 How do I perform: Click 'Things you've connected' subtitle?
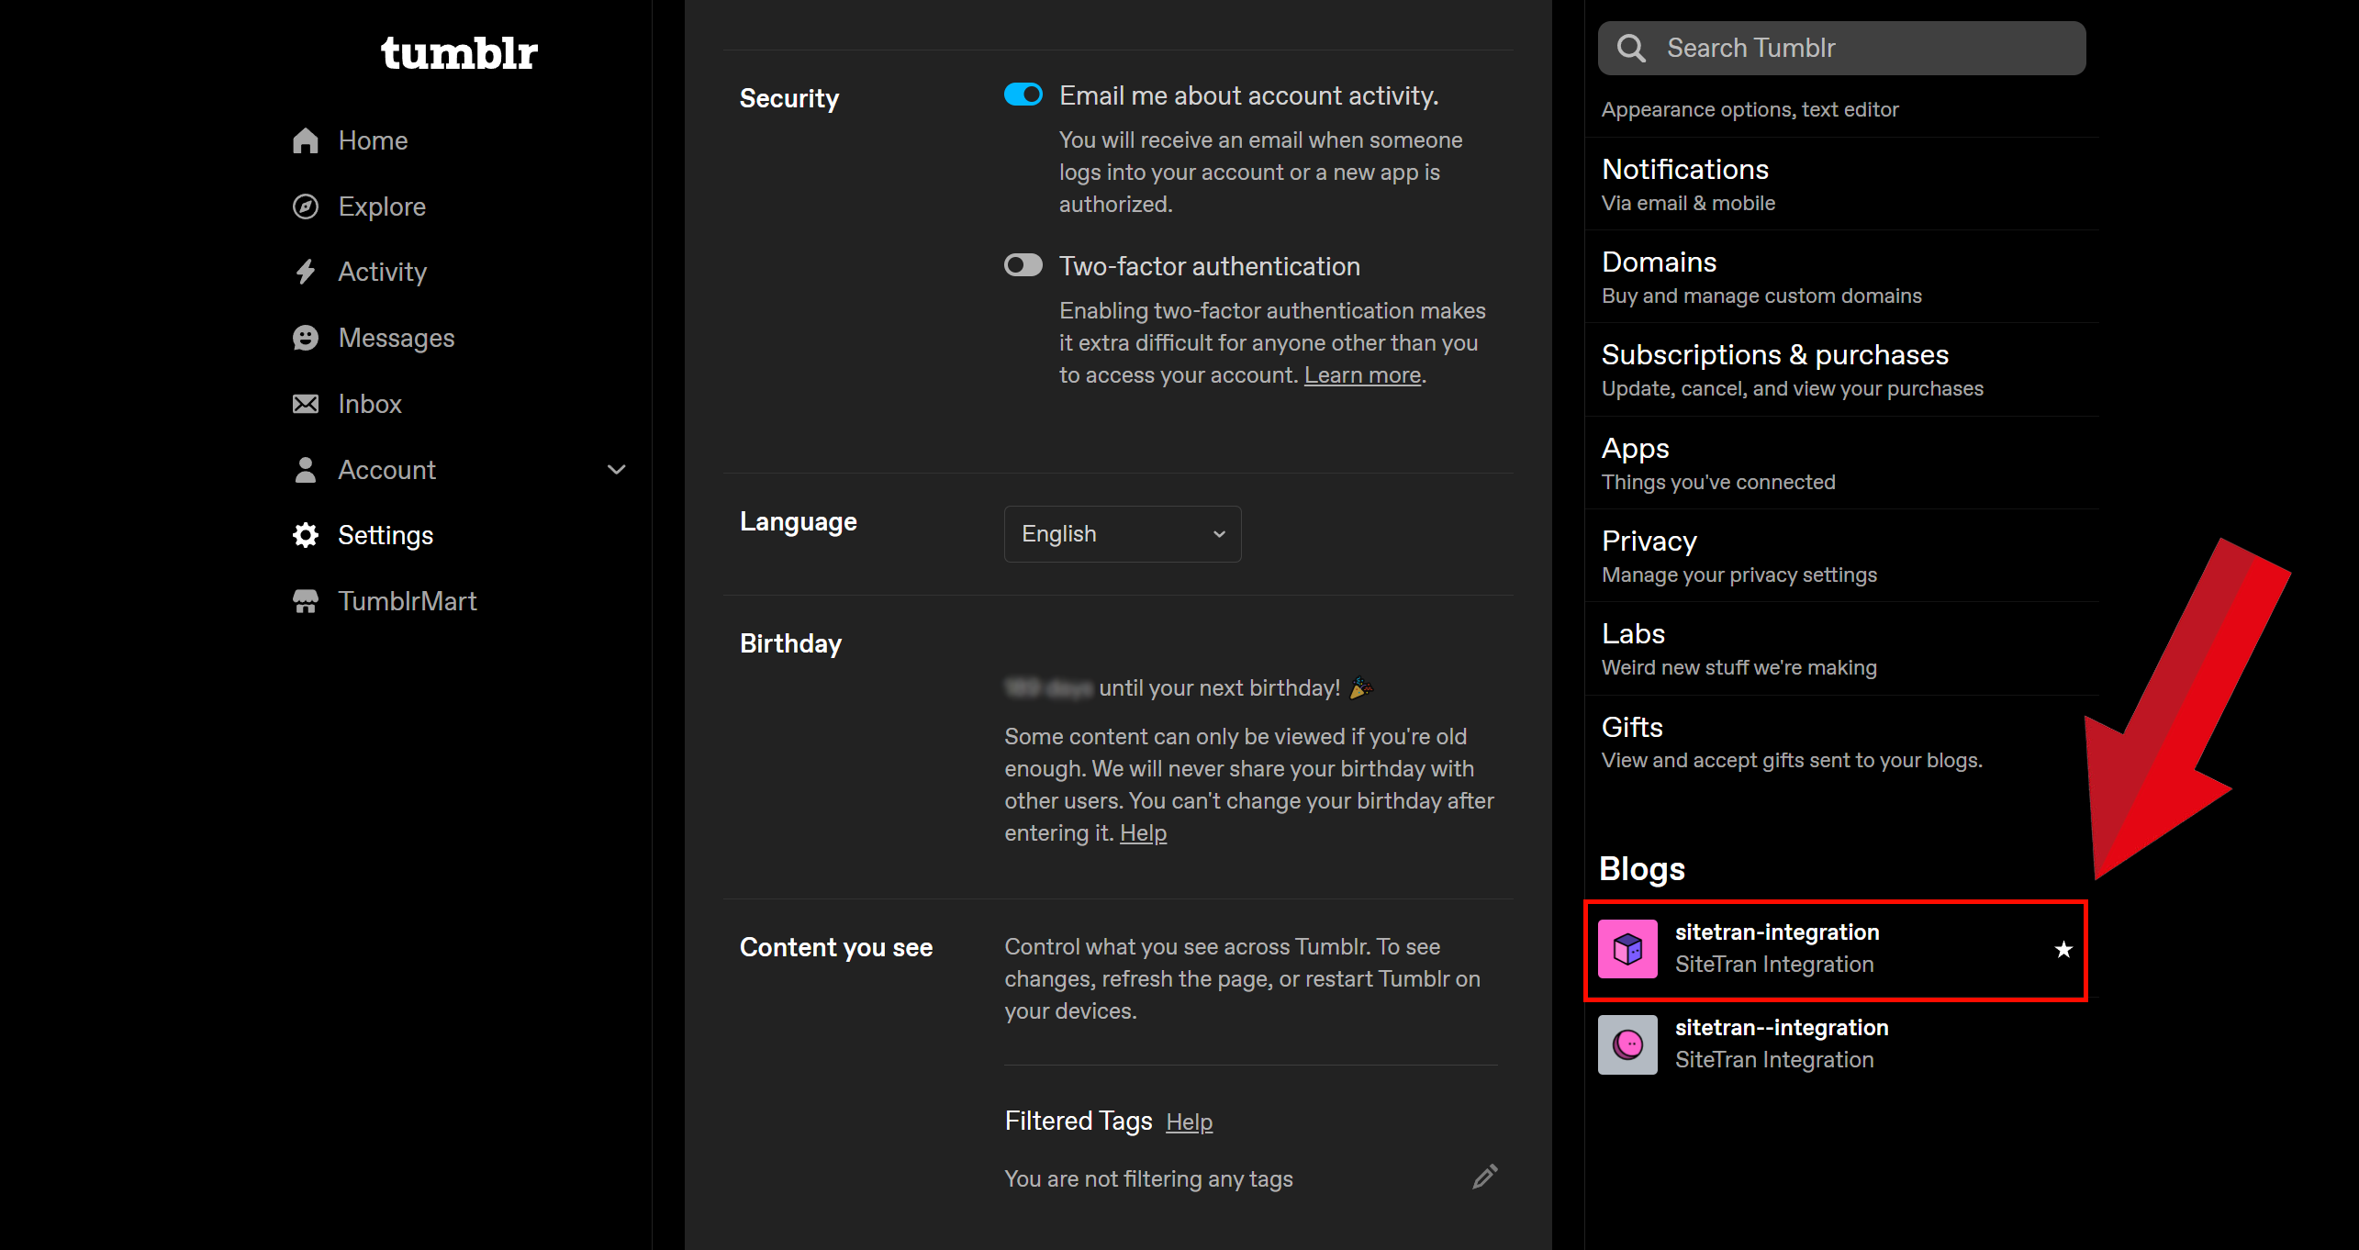[x=1718, y=482]
